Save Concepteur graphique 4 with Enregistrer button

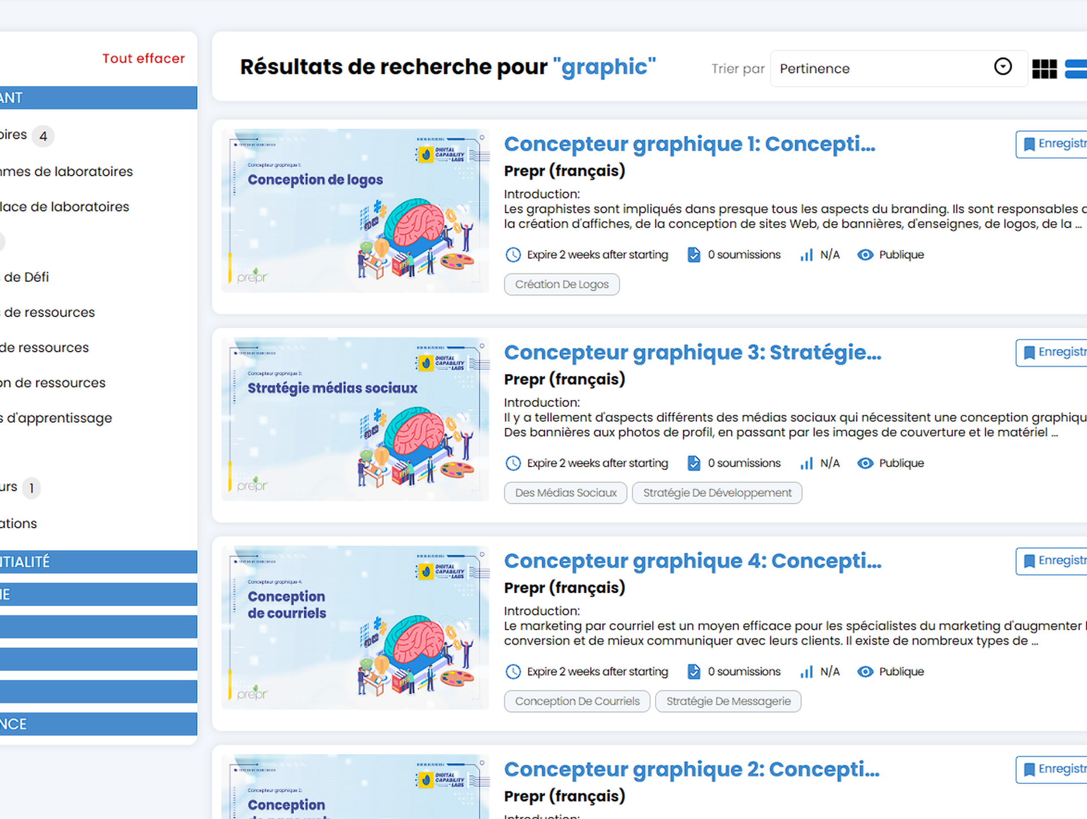click(x=1052, y=560)
